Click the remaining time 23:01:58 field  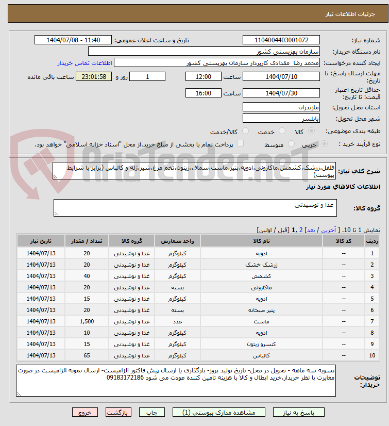click(94, 77)
